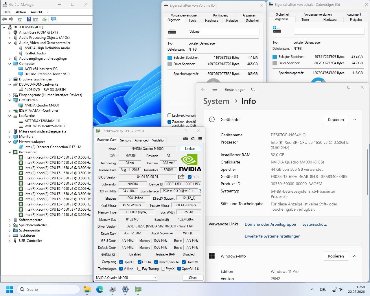
Task: Click Kopieren next to Windows-Info
Action: [336, 256]
